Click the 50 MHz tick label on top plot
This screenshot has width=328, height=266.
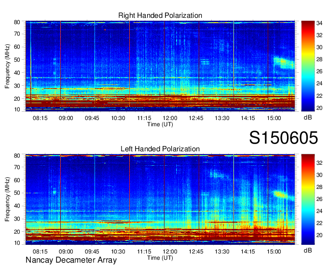coord(17,60)
